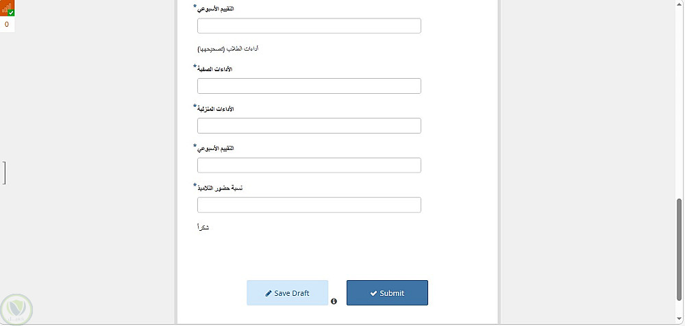Save the form as a draft
The image size is (685, 326).
pos(288,293)
